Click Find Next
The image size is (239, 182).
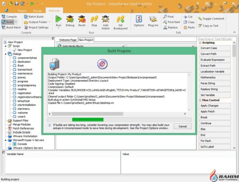pyautogui.click(x=171, y=22)
